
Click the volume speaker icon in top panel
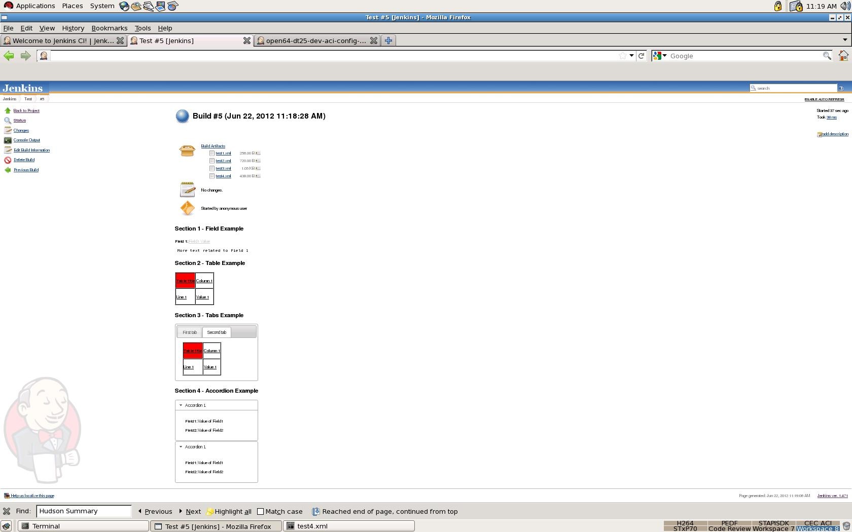pos(845,6)
